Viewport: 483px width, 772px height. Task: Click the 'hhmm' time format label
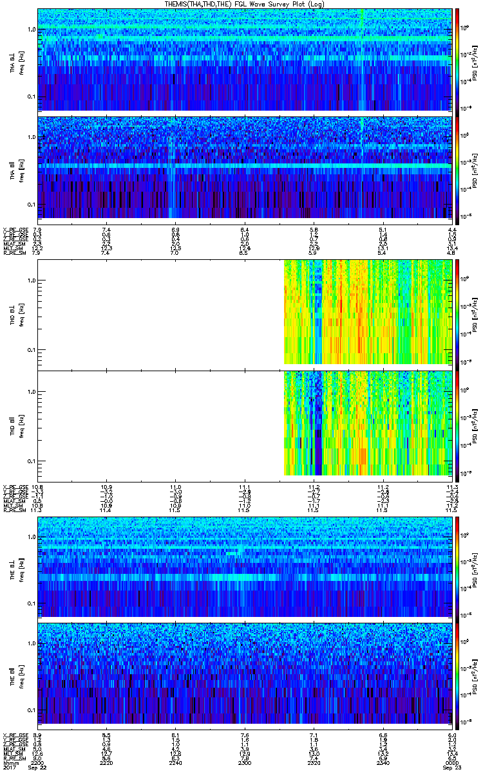tap(10, 762)
